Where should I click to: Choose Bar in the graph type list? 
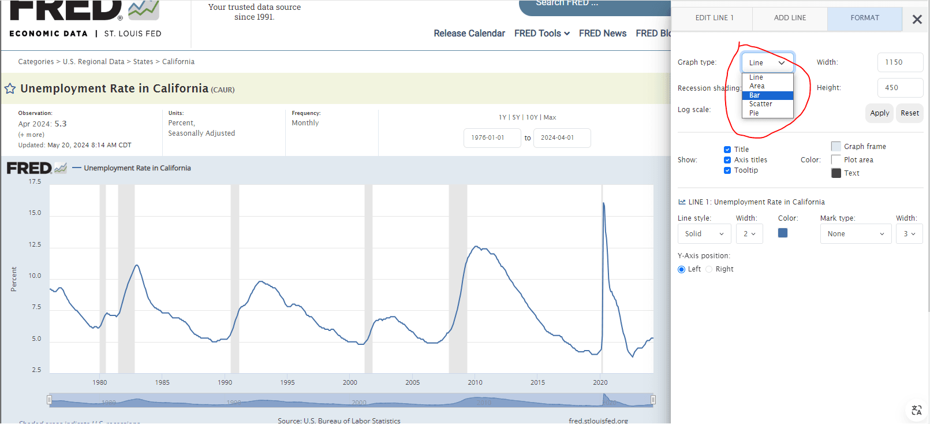coord(767,95)
